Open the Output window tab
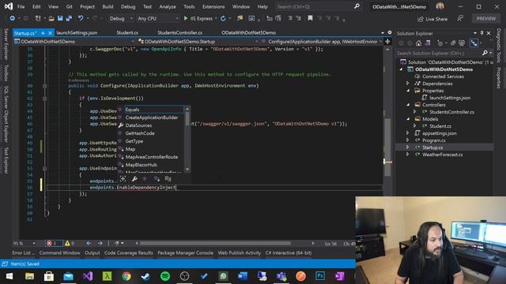 tap(92, 253)
